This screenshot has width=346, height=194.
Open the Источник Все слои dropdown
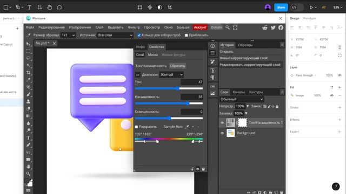[x=115, y=35]
